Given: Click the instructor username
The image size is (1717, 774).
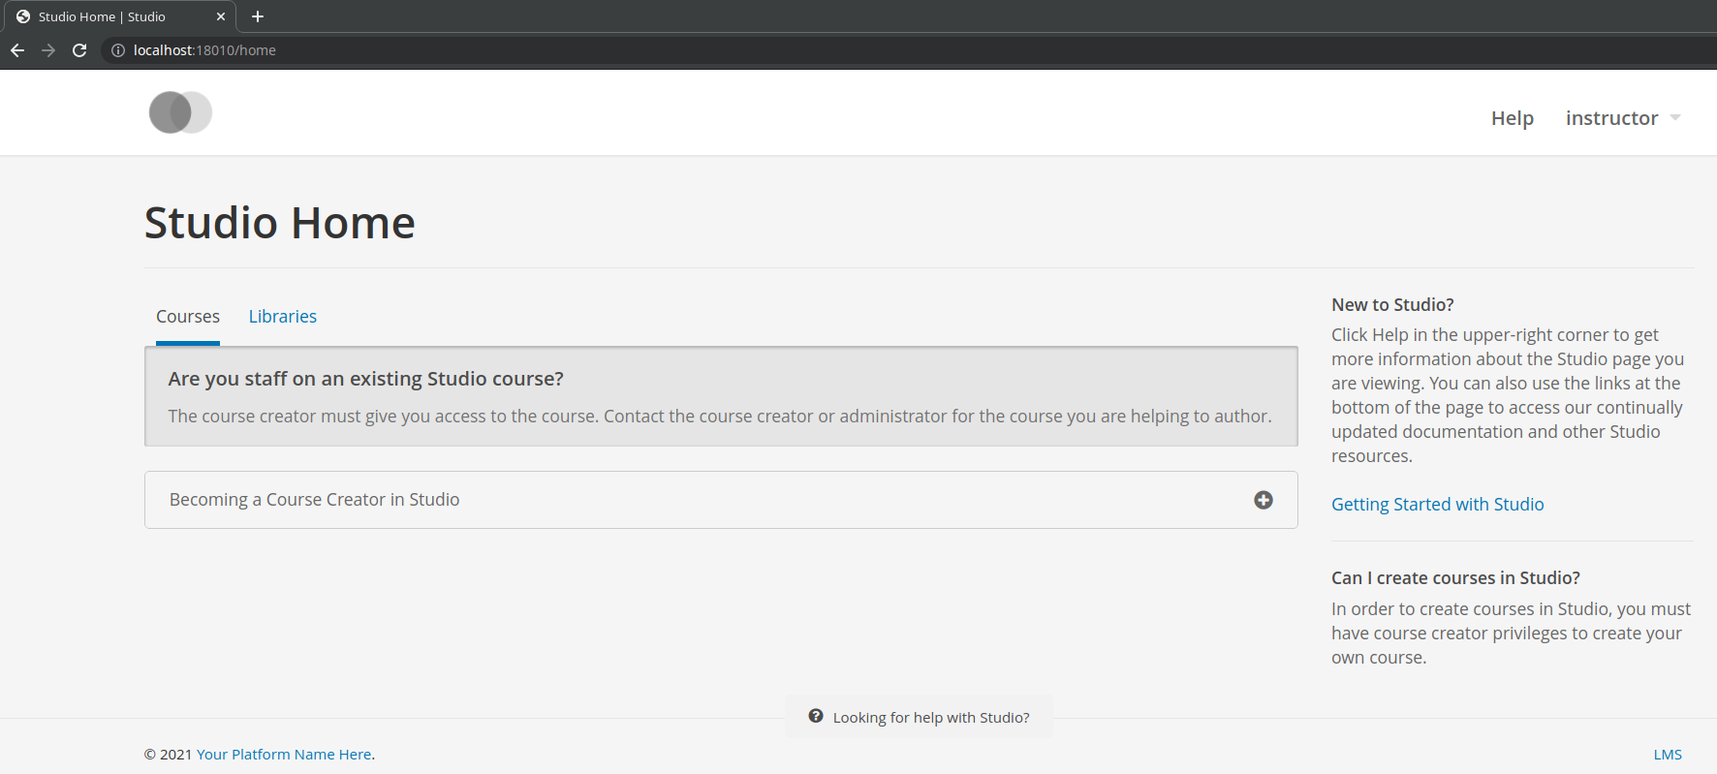Looking at the screenshot, I should click(1612, 118).
